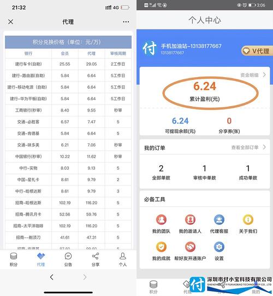Tap the 4G signal indicator
This screenshot has width=273, height=296.
(x=116, y=8)
